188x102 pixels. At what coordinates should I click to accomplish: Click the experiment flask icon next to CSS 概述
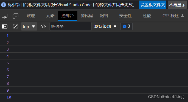[x=182, y=16]
